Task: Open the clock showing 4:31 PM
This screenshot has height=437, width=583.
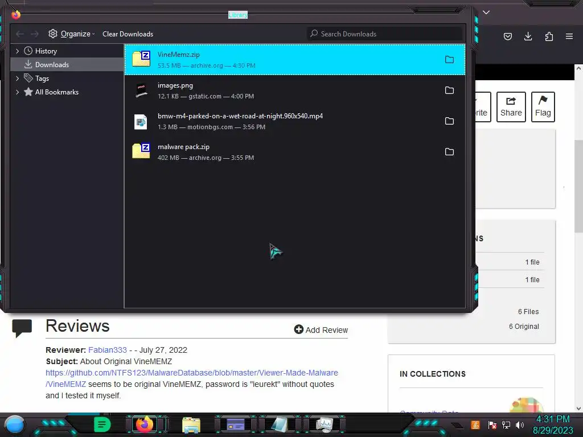Action: (x=553, y=424)
